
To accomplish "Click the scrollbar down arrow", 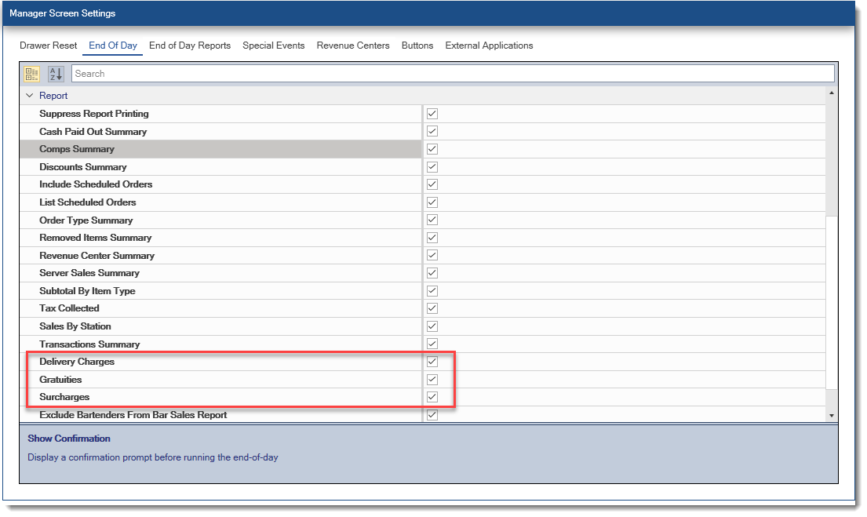I will [x=832, y=415].
